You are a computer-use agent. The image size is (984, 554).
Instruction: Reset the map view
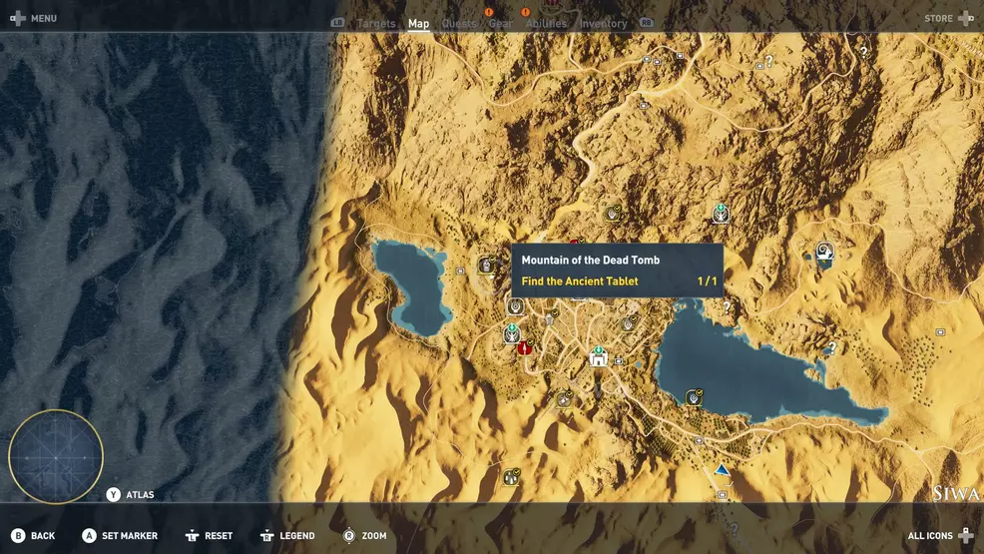209,536
